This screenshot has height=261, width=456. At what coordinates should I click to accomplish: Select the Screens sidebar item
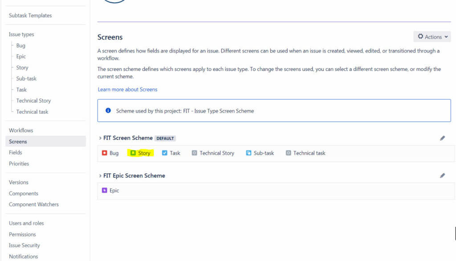pos(46,141)
